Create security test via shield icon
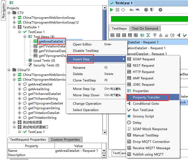This screenshot has width=188, height=160. tap(152, 10)
